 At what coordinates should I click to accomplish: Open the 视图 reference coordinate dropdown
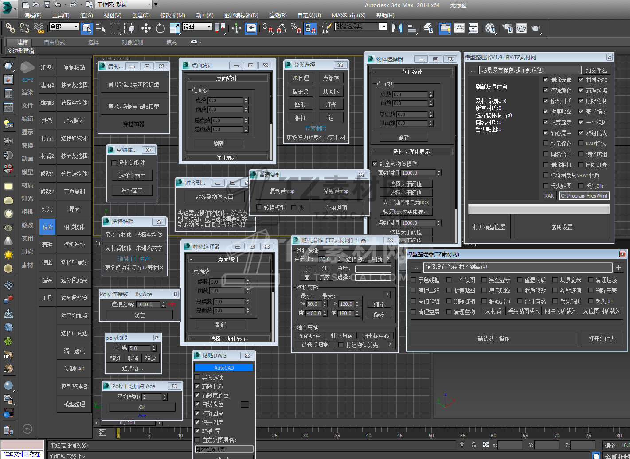[x=197, y=27]
